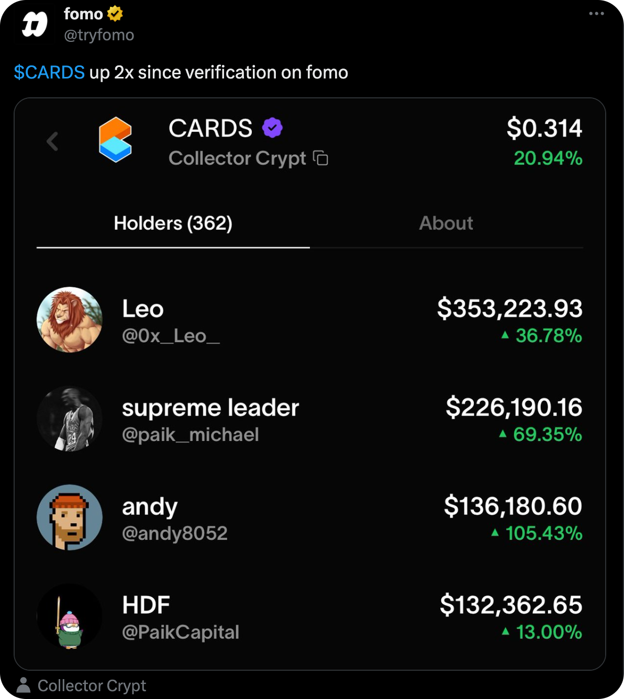This screenshot has height=699, width=624.
Task: Copy the Collector Crypt address via copy icon
Action: 320,158
